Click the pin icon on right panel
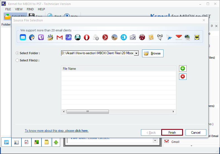Viewport: 220px width, 154px height. pos(212,26)
